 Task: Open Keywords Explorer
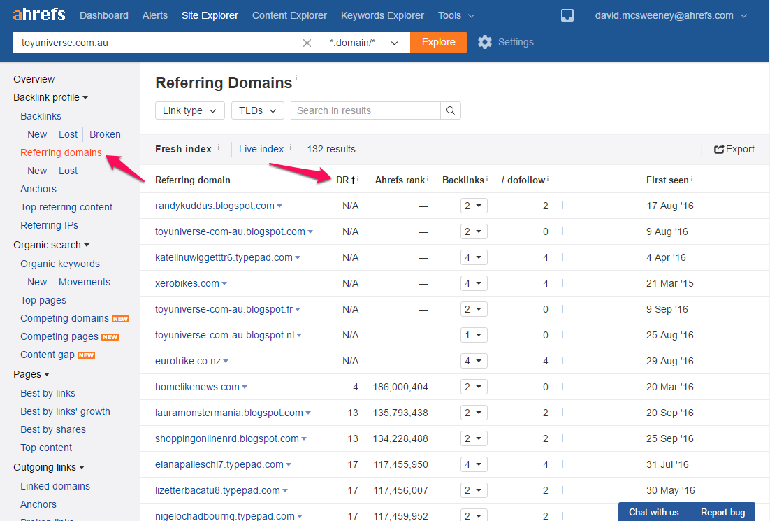(382, 15)
